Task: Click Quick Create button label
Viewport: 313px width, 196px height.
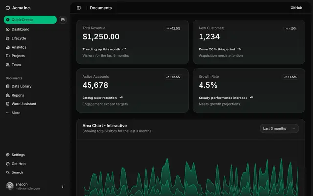Action: [x=22, y=20]
